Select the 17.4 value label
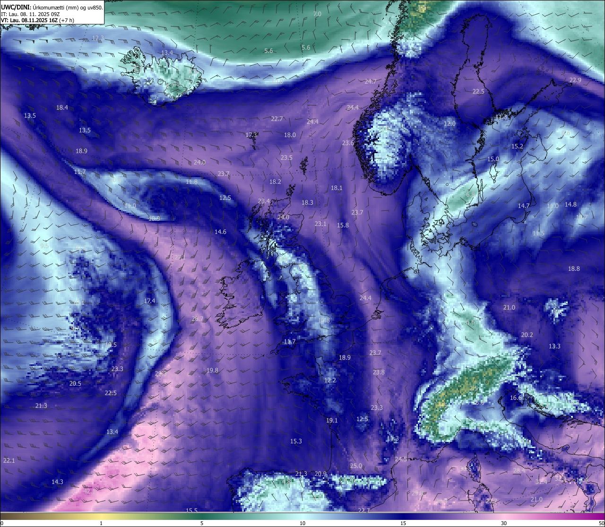 149,301
